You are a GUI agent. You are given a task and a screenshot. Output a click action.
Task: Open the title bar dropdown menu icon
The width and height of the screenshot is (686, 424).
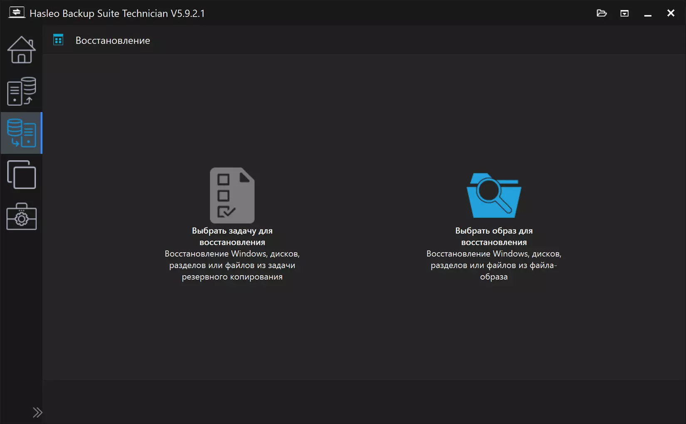coord(624,13)
